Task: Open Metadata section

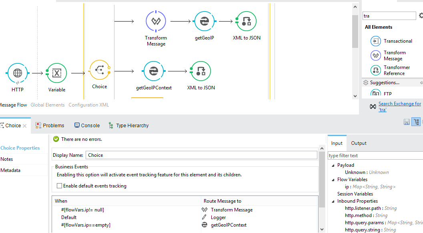Action: tap(10, 170)
